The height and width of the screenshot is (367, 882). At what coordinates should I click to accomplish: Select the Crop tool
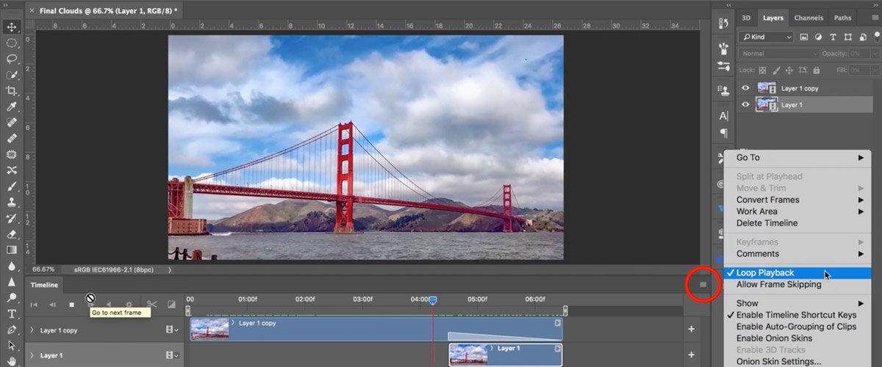coord(12,91)
